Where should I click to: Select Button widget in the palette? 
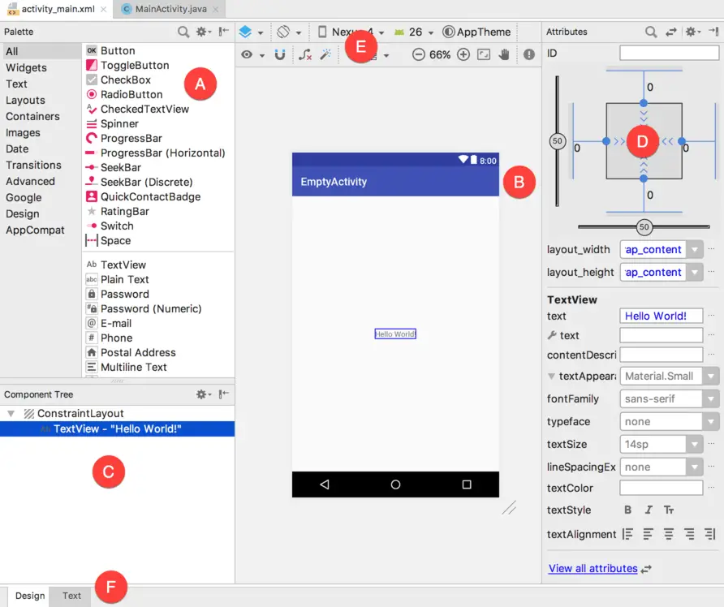pyautogui.click(x=118, y=50)
